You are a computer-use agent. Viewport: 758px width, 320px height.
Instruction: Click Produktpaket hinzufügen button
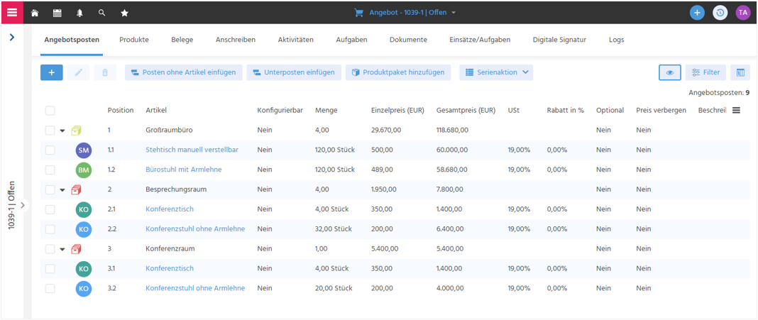pyautogui.click(x=398, y=72)
